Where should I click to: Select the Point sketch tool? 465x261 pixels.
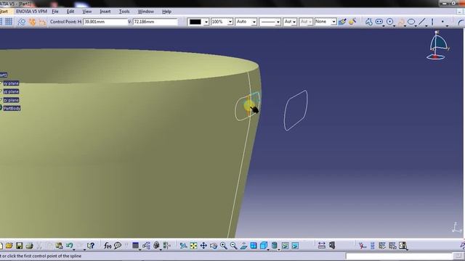pyautogui.click(x=442, y=22)
